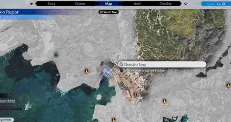Open the Assignments button at bottom left
The image size is (231, 122).
[x=7, y=120]
